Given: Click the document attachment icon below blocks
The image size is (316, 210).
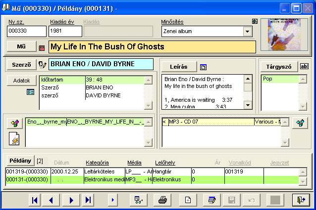Looking at the screenshot, I should [x=14, y=138].
